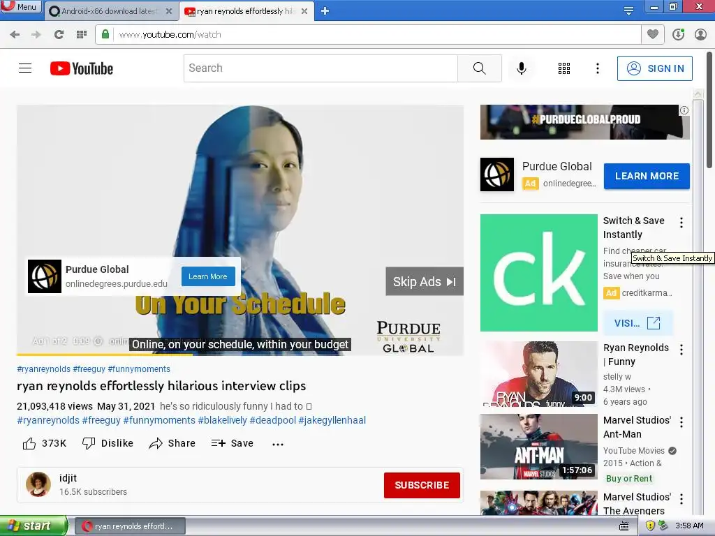Open the idjit channel name
Image resolution: width=715 pixels, height=536 pixels.
click(x=68, y=478)
